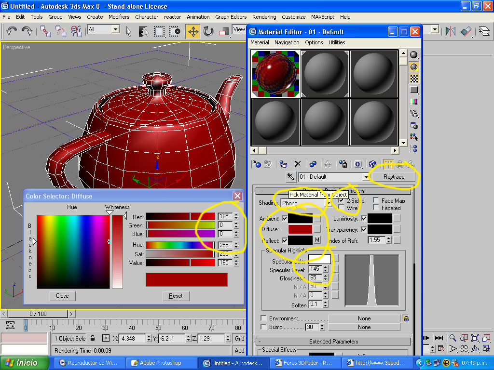Enable the Faceted checkbox
Image resolution: width=494 pixels, height=370 pixels.
pyautogui.click(x=375, y=207)
